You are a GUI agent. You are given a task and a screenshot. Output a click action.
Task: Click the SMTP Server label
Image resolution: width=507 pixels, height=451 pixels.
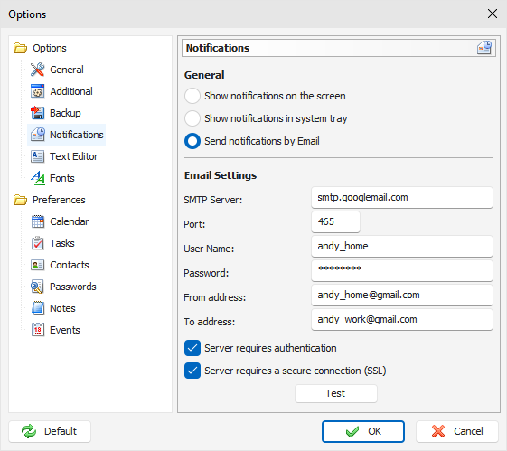point(213,200)
